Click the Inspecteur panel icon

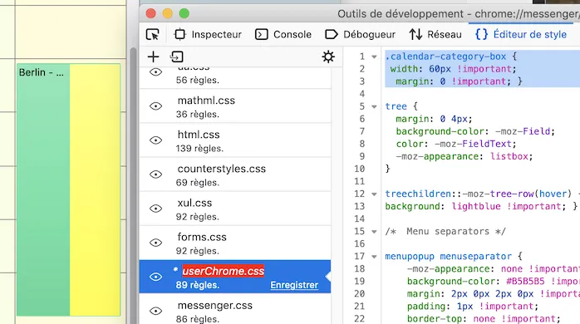click(179, 34)
